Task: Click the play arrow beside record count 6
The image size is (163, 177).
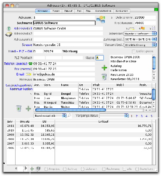Action: [x=26, y=168]
